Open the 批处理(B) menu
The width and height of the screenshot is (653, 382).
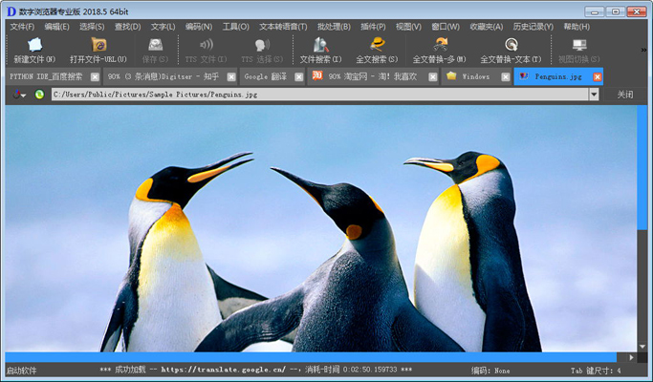[x=334, y=27]
